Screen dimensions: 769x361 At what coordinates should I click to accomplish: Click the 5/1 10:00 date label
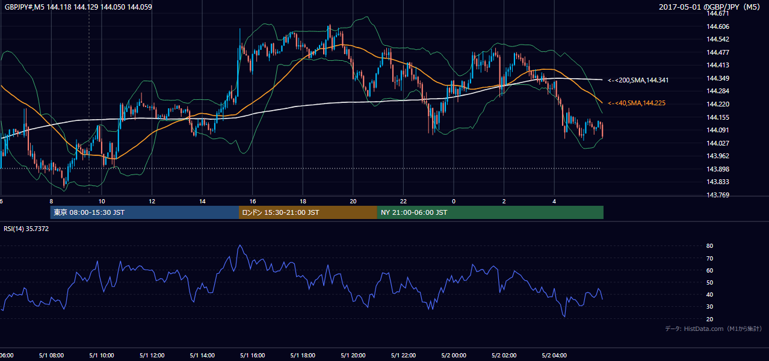(102, 356)
